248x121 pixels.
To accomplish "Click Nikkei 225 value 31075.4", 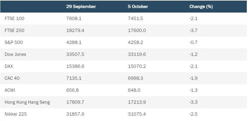I will [x=137, y=114].
